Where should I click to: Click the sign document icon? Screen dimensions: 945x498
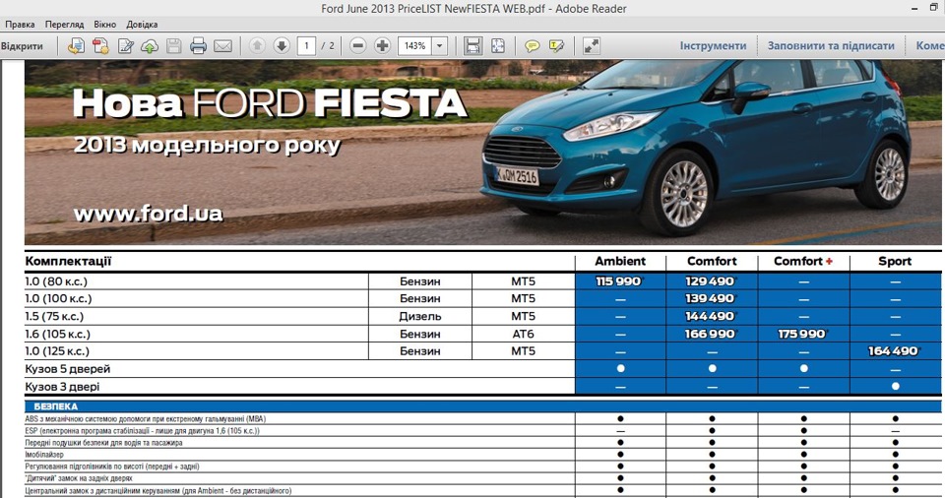pyautogui.click(x=125, y=46)
